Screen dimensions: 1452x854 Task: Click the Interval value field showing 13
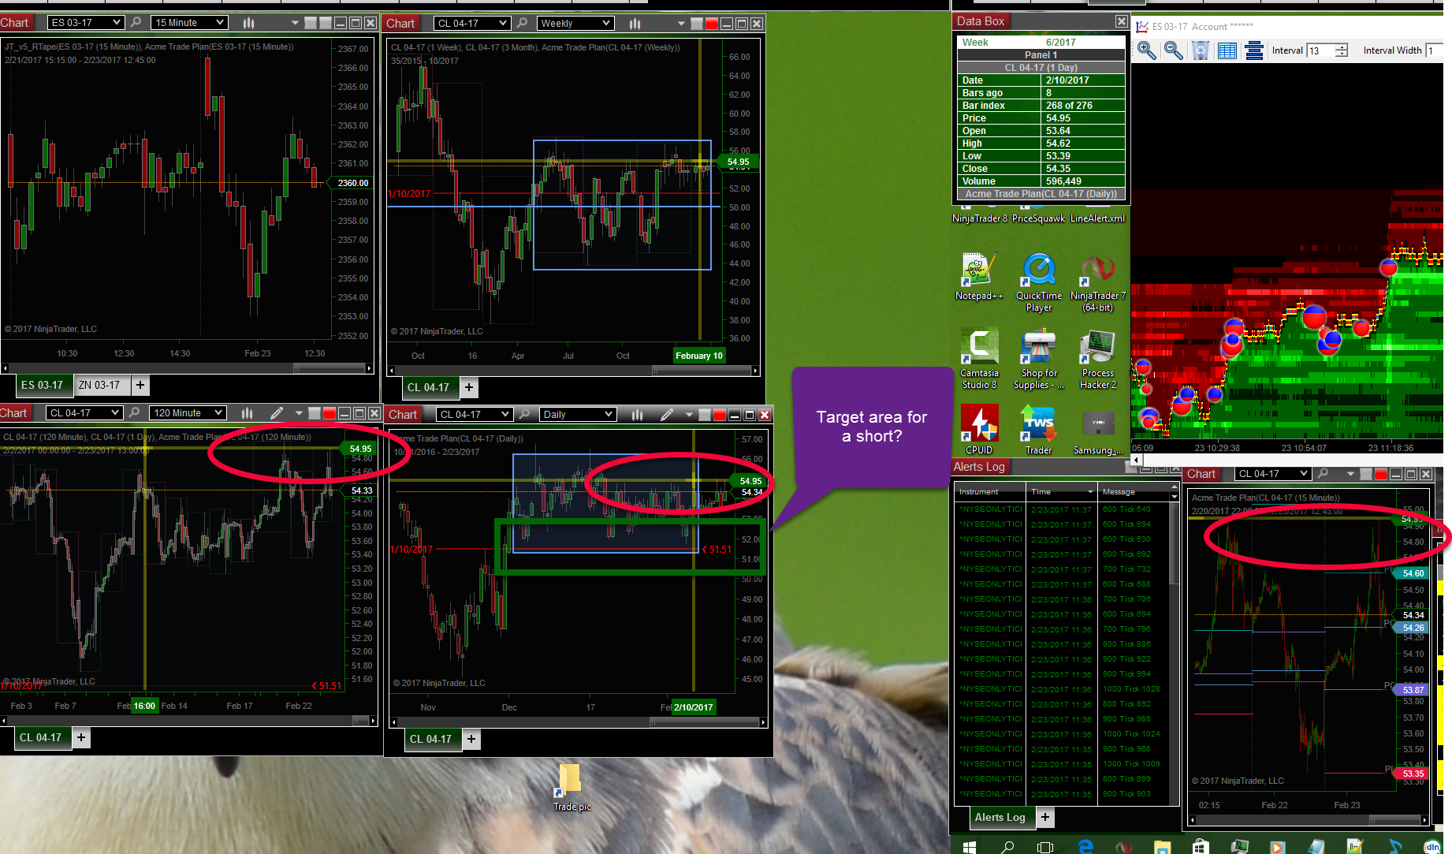click(x=1320, y=50)
